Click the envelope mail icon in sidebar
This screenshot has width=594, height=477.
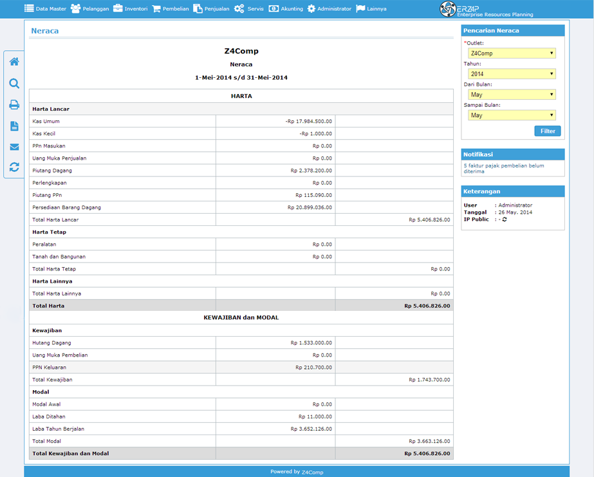[x=14, y=147]
